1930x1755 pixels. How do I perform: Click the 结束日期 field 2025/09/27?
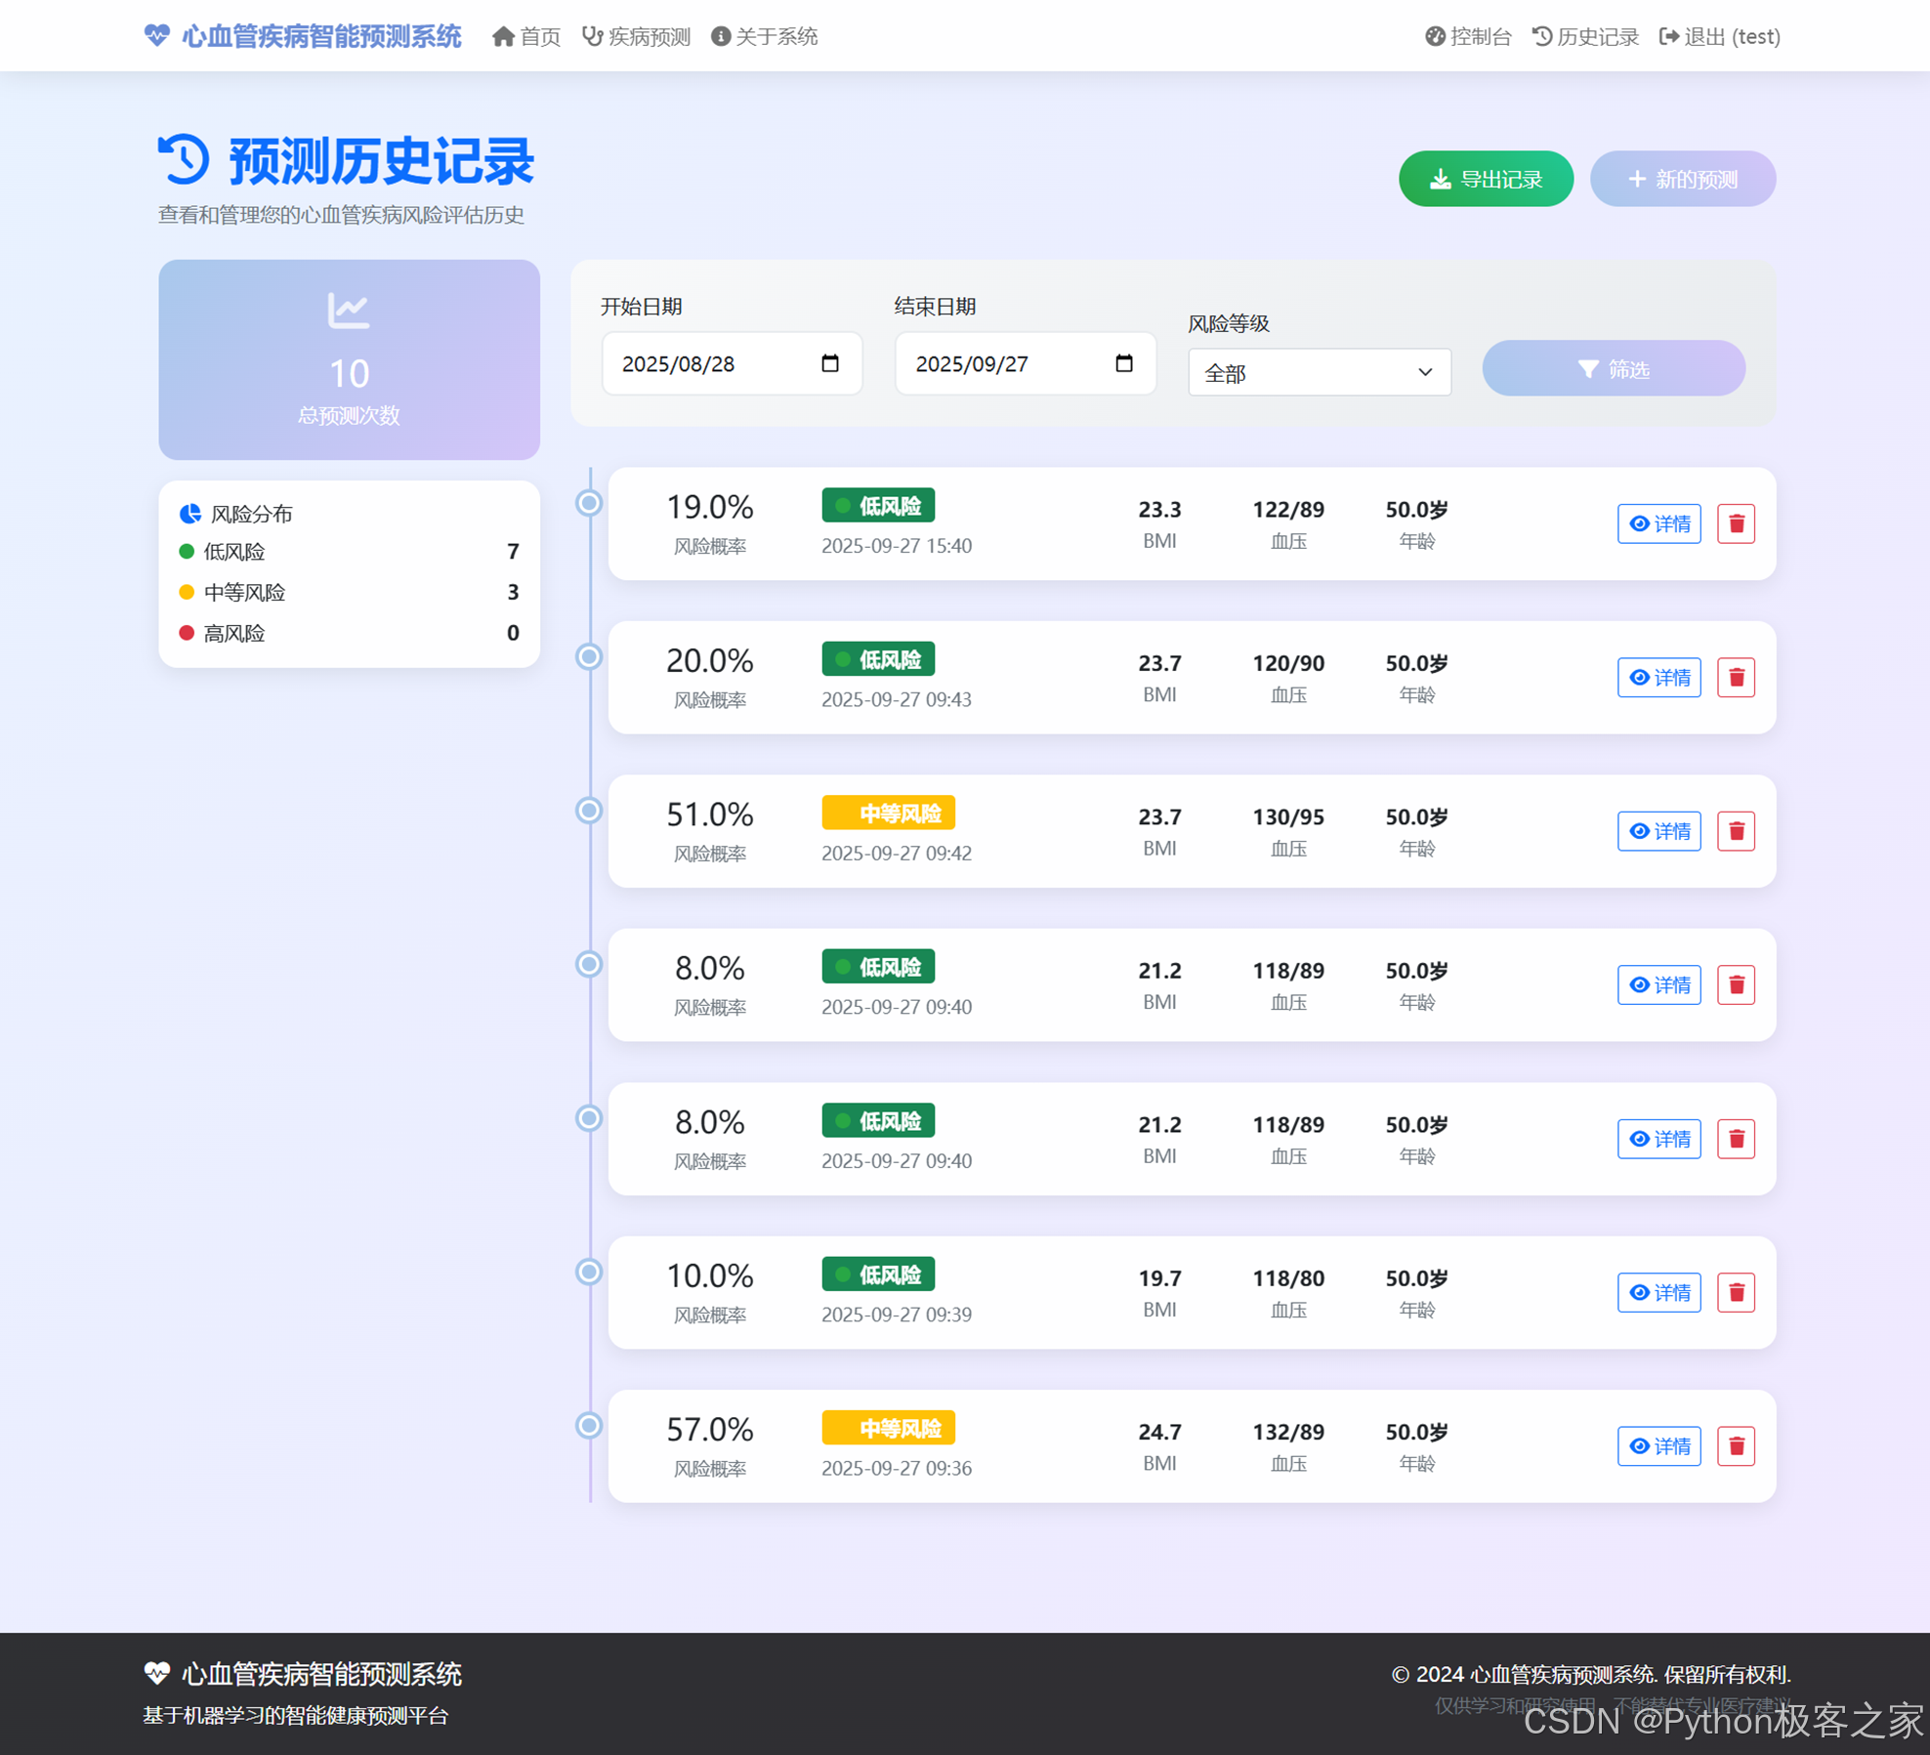[1026, 363]
